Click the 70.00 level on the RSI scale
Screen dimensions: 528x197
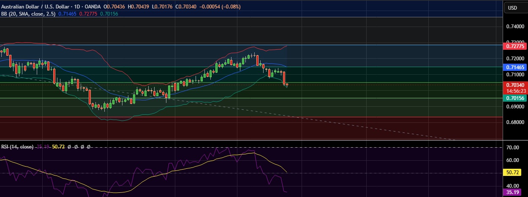pyautogui.click(x=512, y=148)
